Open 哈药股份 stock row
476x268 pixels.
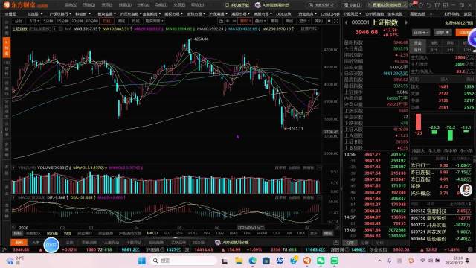point(441,239)
